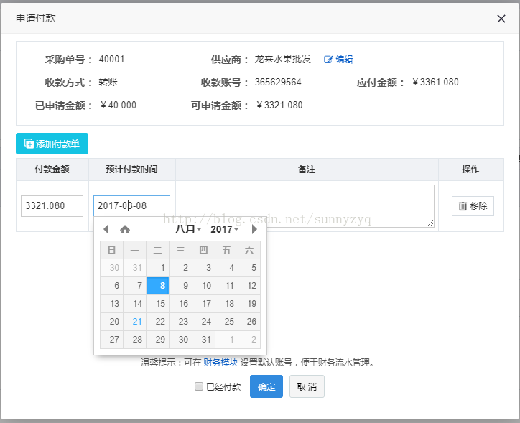Viewport: 520px width, 423px height.
Task: Pick August 4 on the calendar
Action: pyautogui.click(x=226, y=268)
